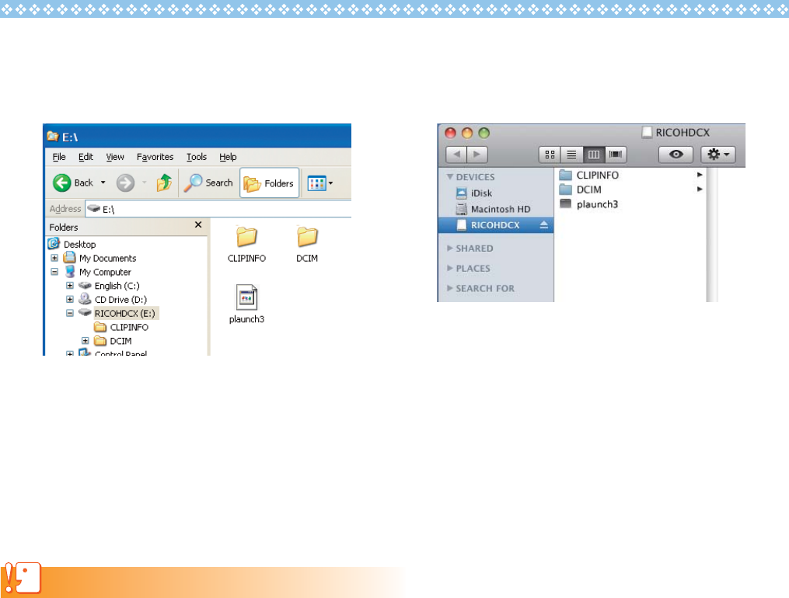Eject the RICOHDCX volume
Image resolution: width=789 pixels, height=598 pixels.
coord(544,225)
